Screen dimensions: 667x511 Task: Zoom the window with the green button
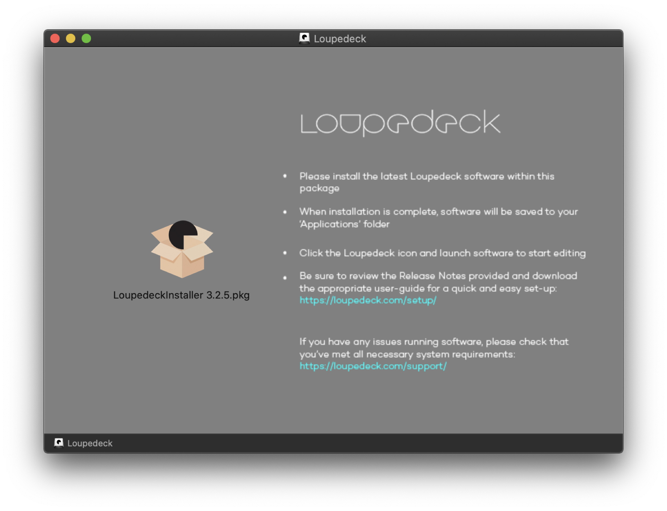click(86, 39)
